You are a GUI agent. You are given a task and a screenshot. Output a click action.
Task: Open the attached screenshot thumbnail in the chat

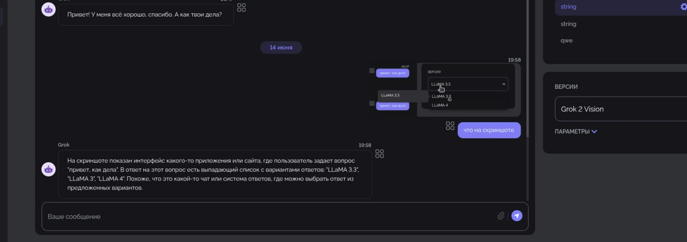pos(444,90)
